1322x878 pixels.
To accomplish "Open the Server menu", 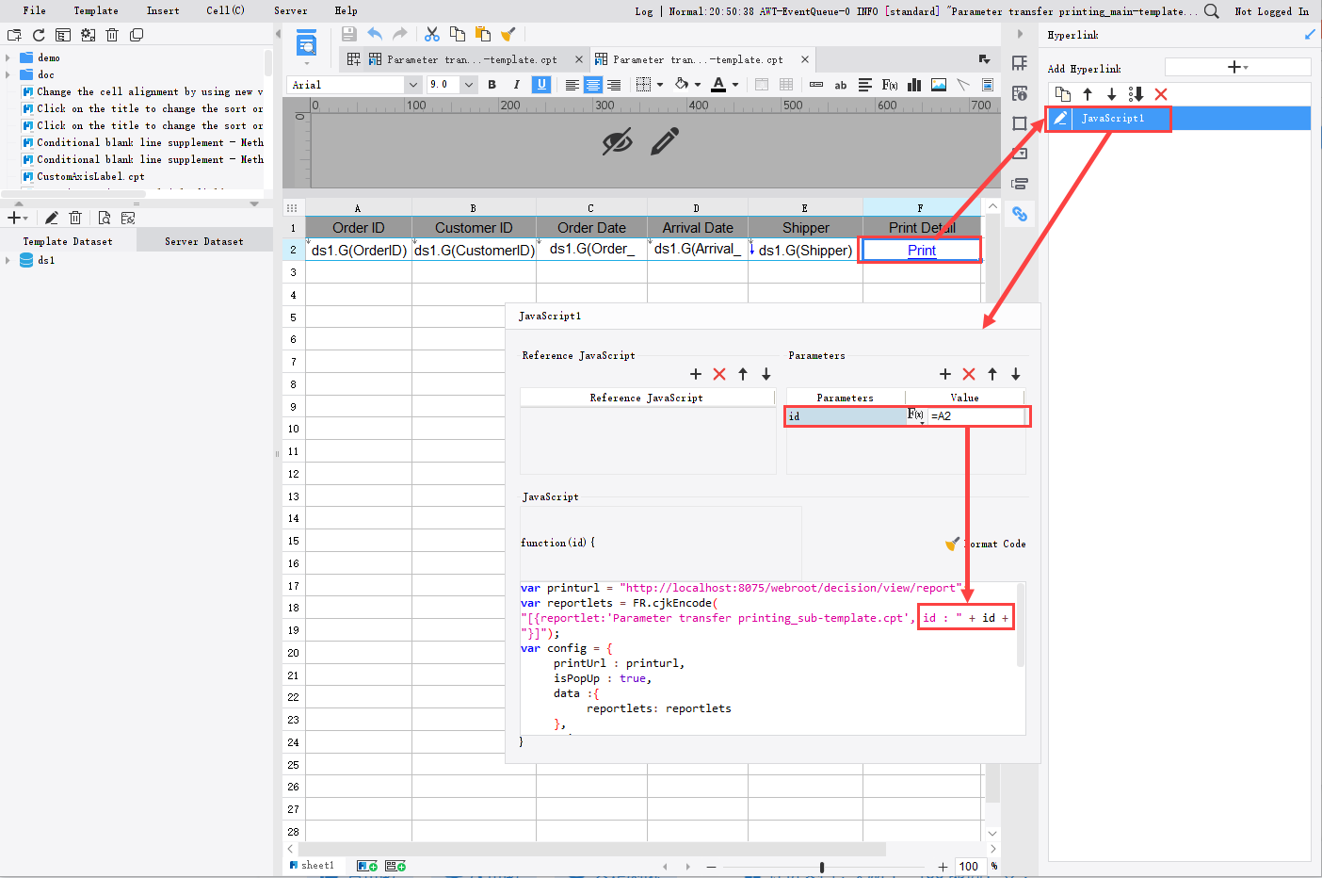I will click(x=291, y=10).
